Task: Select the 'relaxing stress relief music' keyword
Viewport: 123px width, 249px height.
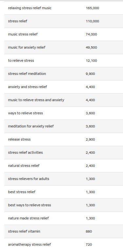Action: [30, 8]
